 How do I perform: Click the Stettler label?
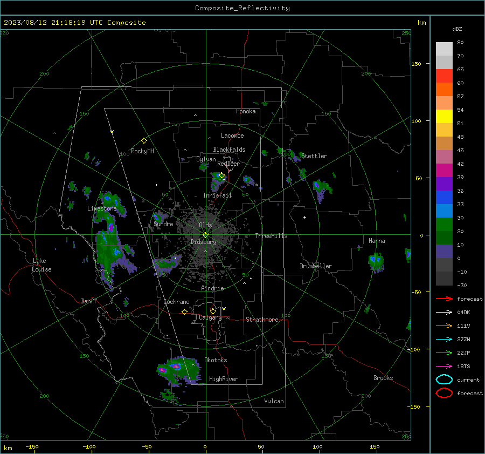coord(314,156)
